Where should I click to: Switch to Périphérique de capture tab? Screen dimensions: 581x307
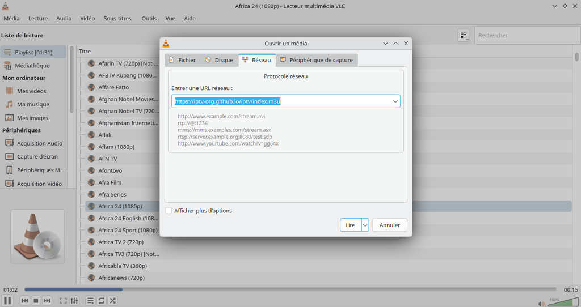click(x=317, y=60)
